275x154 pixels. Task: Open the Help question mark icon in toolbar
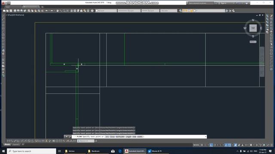[92, 11]
